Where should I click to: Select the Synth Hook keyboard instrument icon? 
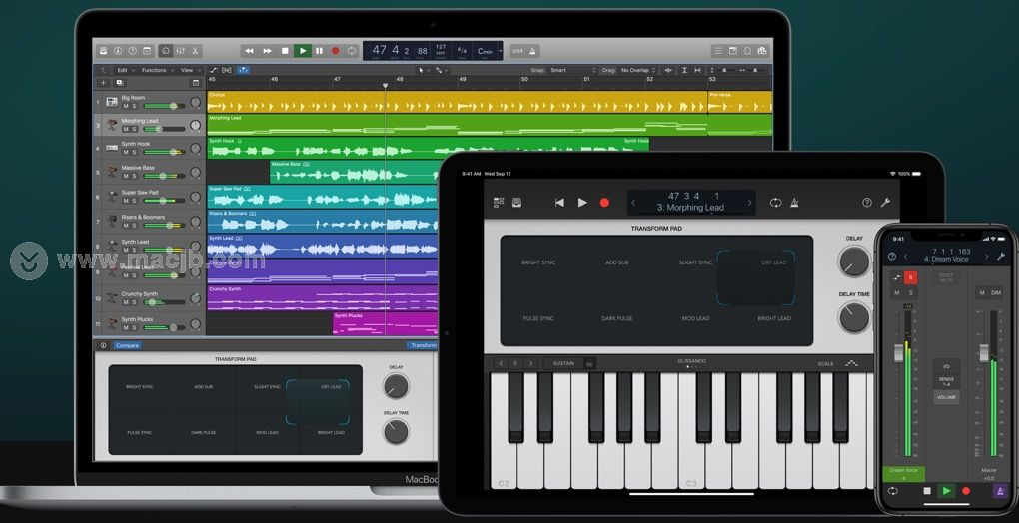tap(112, 148)
